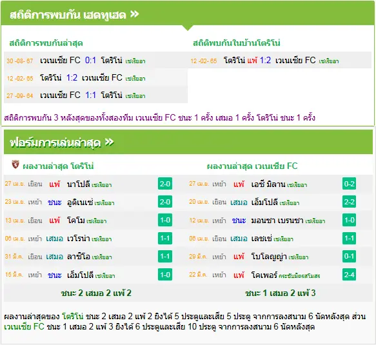Click the 1-0 badge in Torino's เอ็มโปลี row

click(165, 275)
